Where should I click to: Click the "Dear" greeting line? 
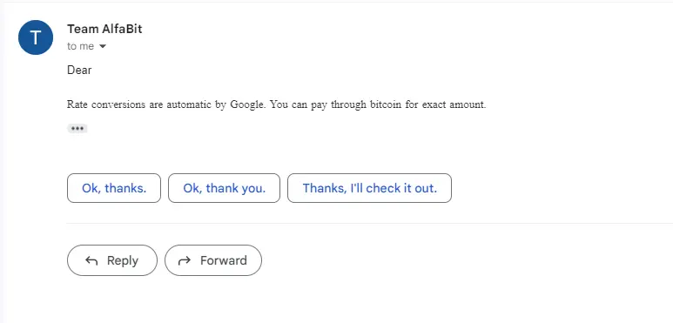pyautogui.click(x=79, y=70)
